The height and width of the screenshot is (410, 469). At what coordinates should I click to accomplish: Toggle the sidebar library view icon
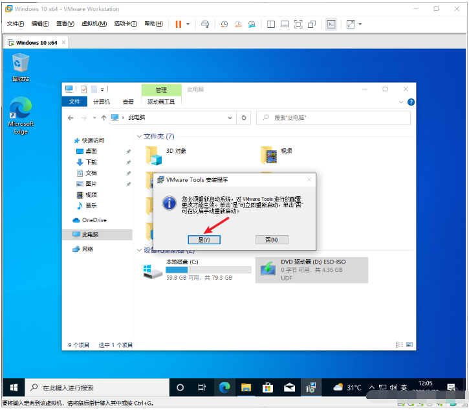coord(271,24)
